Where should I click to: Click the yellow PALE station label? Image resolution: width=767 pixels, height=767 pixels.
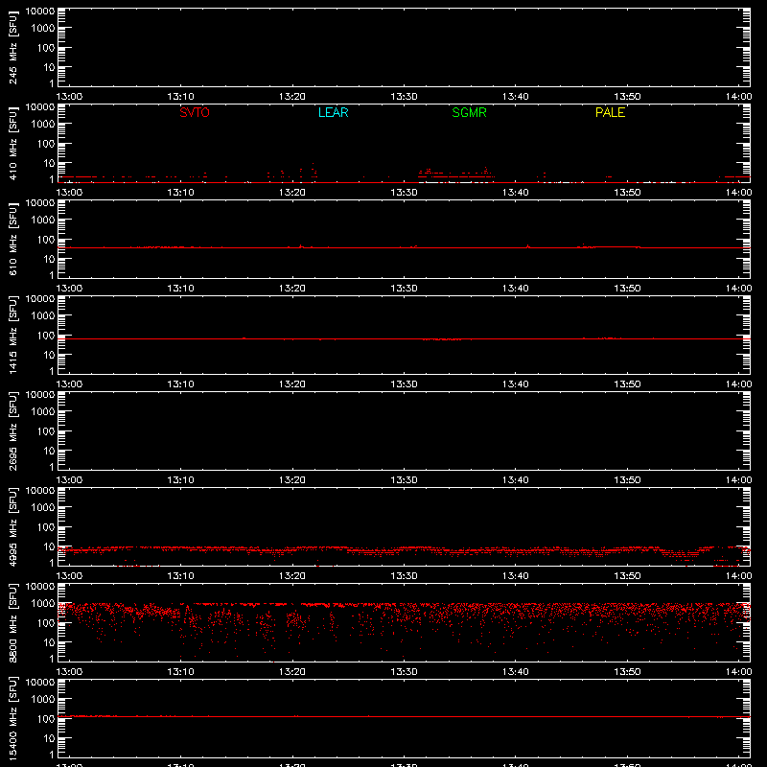coord(610,112)
